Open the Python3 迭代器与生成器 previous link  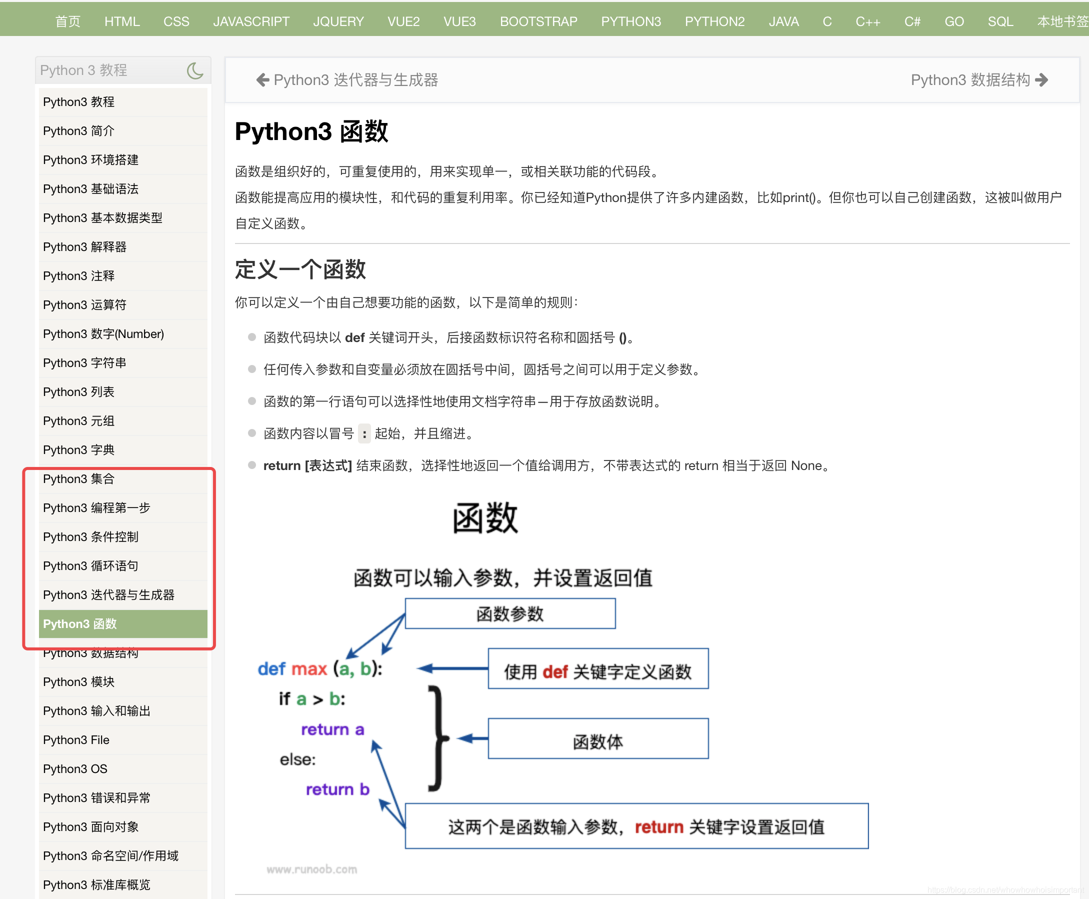coord(356,80)
